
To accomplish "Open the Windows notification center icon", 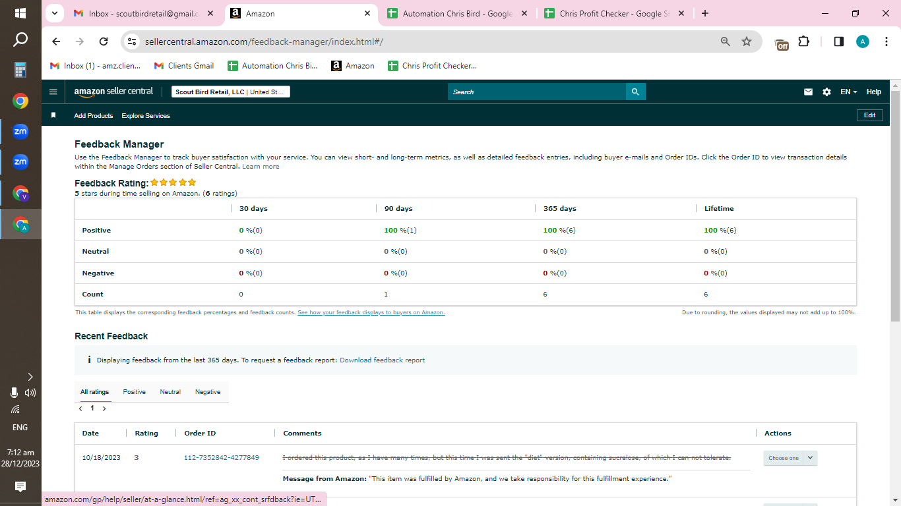I will click(20, 487).
